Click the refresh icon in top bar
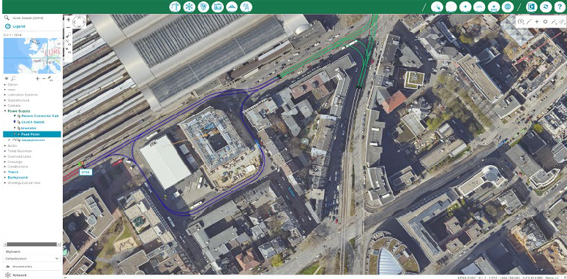Viewport: 567px width, 279px height. pos(546,7)
